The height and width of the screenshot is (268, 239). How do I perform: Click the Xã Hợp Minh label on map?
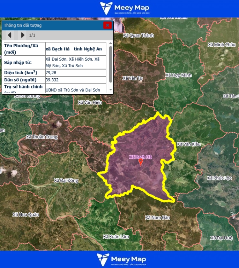tap(179, 75)
